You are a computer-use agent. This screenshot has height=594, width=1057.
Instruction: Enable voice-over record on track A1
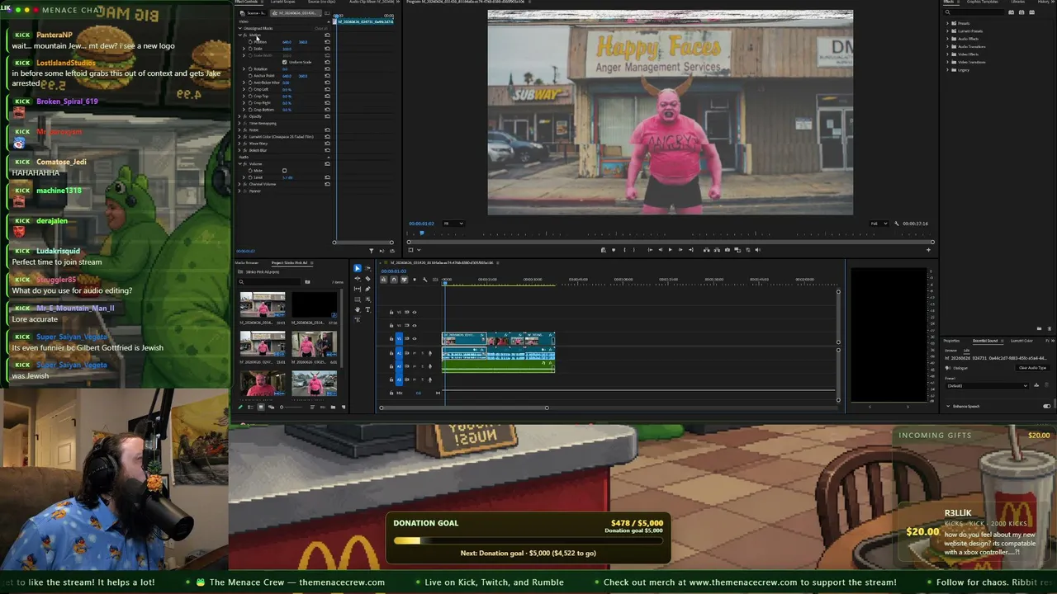pyautogui.click(x=430, y=353)
